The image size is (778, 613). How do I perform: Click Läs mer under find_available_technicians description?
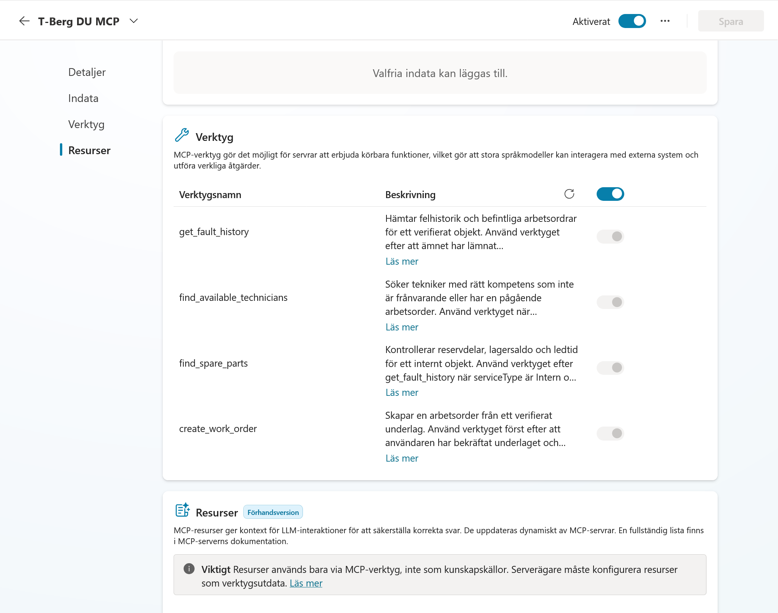tap(402, 327)
